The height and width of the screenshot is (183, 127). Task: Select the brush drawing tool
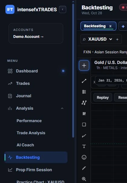[x=84, y=135]
